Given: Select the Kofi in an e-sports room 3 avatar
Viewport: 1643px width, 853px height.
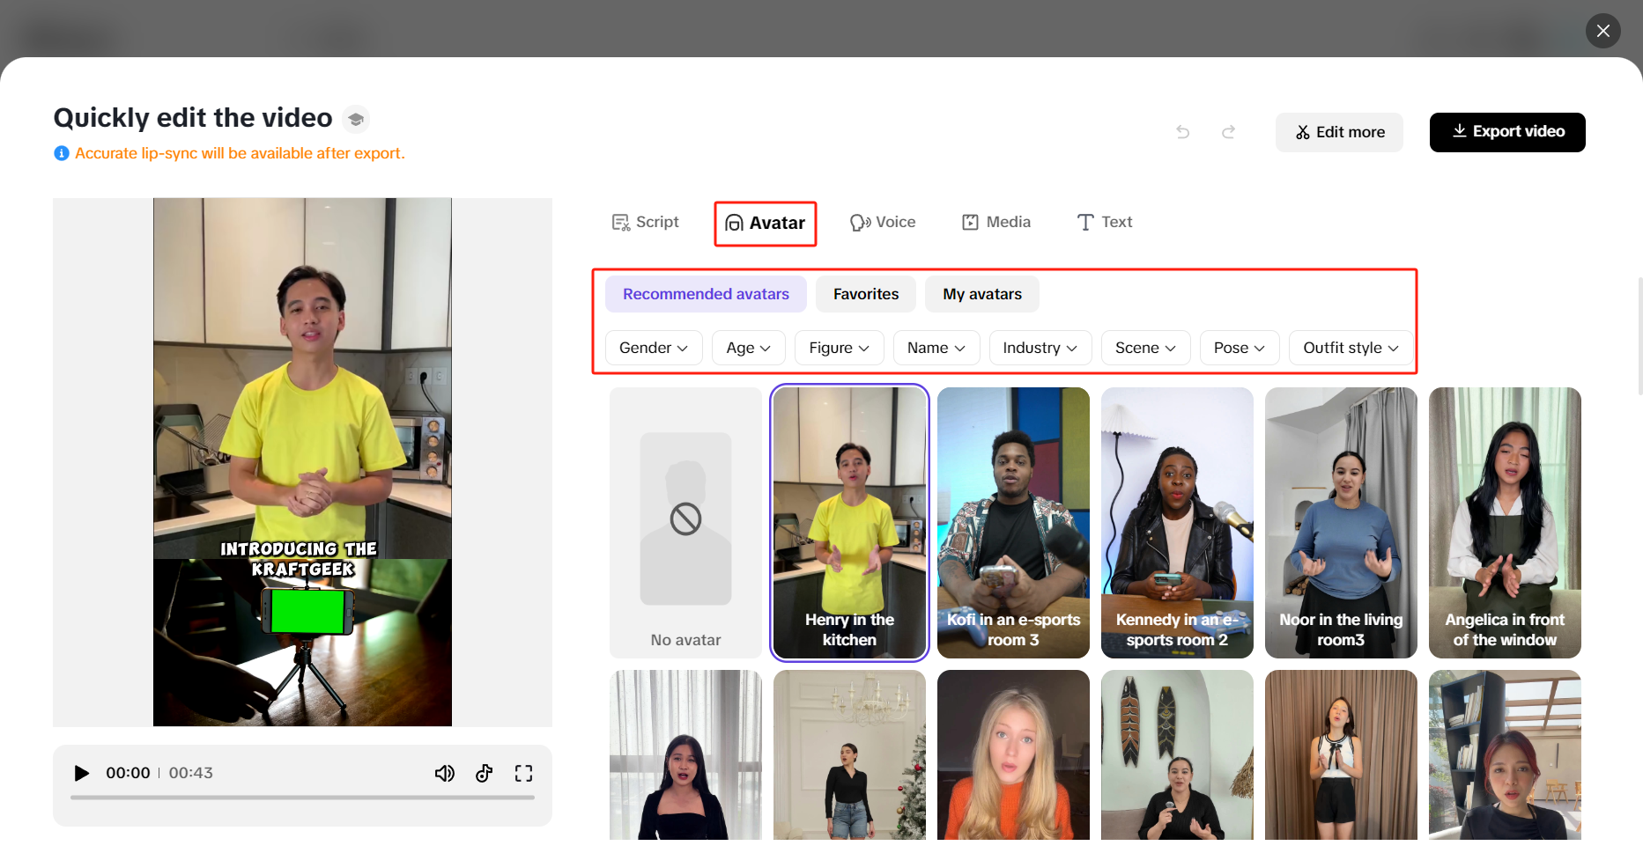Looking at the screenshot, I should click(x=1012, y=523).
